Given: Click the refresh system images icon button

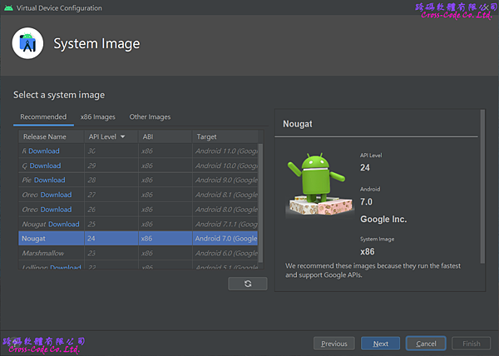Looking at the screenshot, I should pos(248,284).
